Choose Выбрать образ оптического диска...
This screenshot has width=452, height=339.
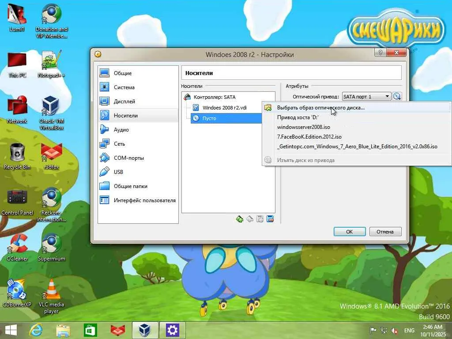click(x=357, y=108)
